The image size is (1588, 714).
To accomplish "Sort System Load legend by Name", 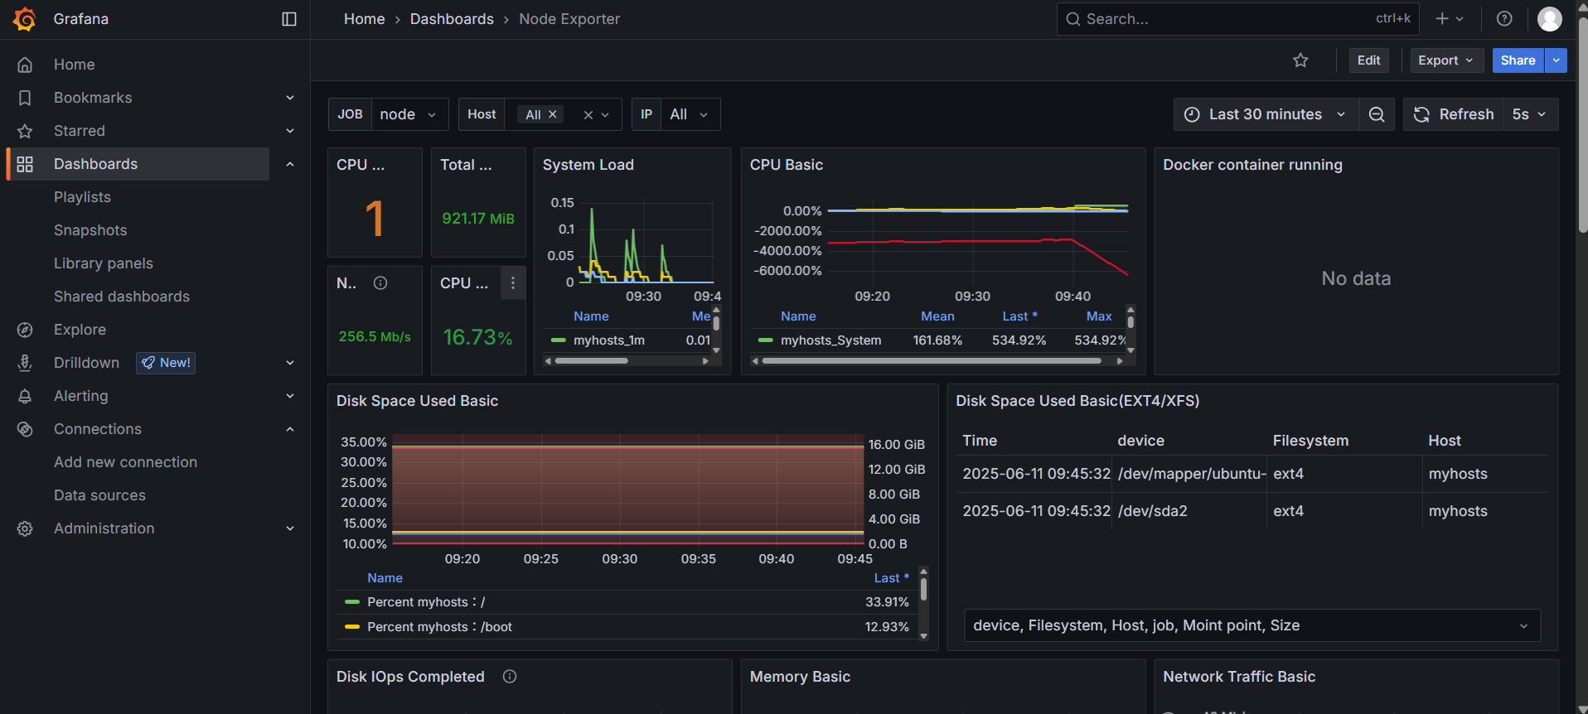I will (591, 316).
